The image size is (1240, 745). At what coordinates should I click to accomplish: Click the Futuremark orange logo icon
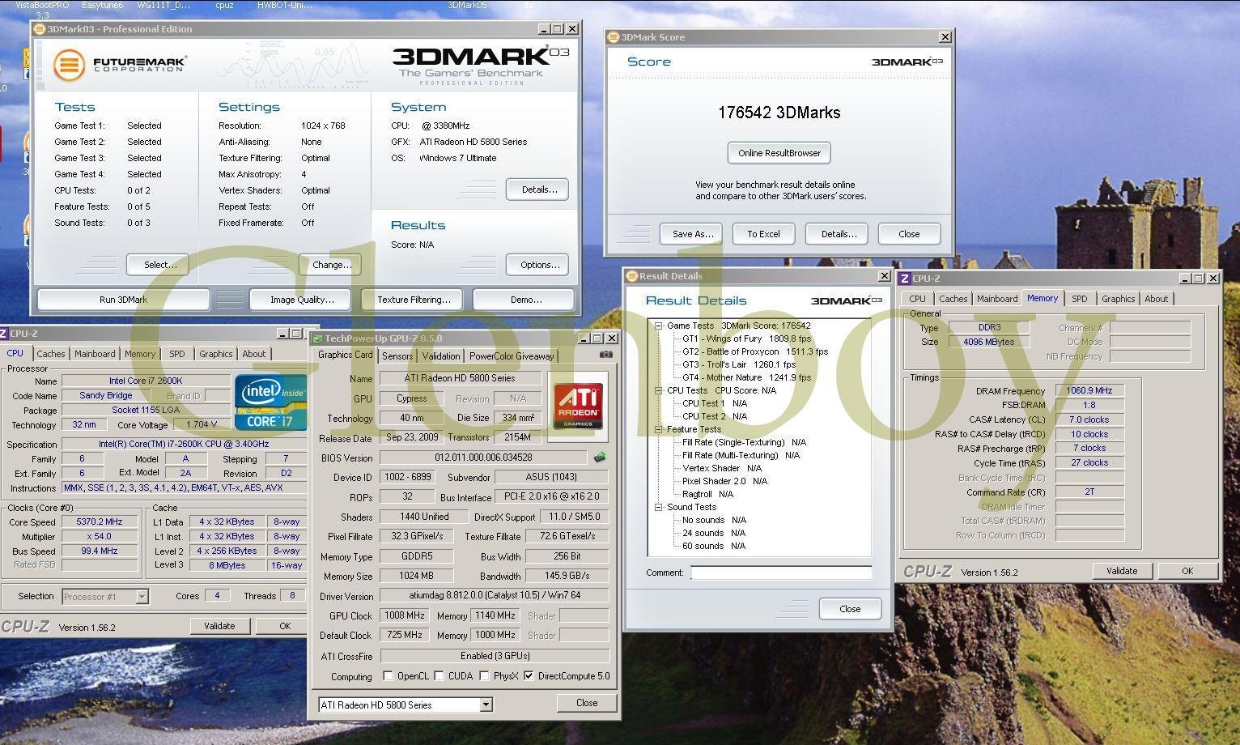(69, 66)
